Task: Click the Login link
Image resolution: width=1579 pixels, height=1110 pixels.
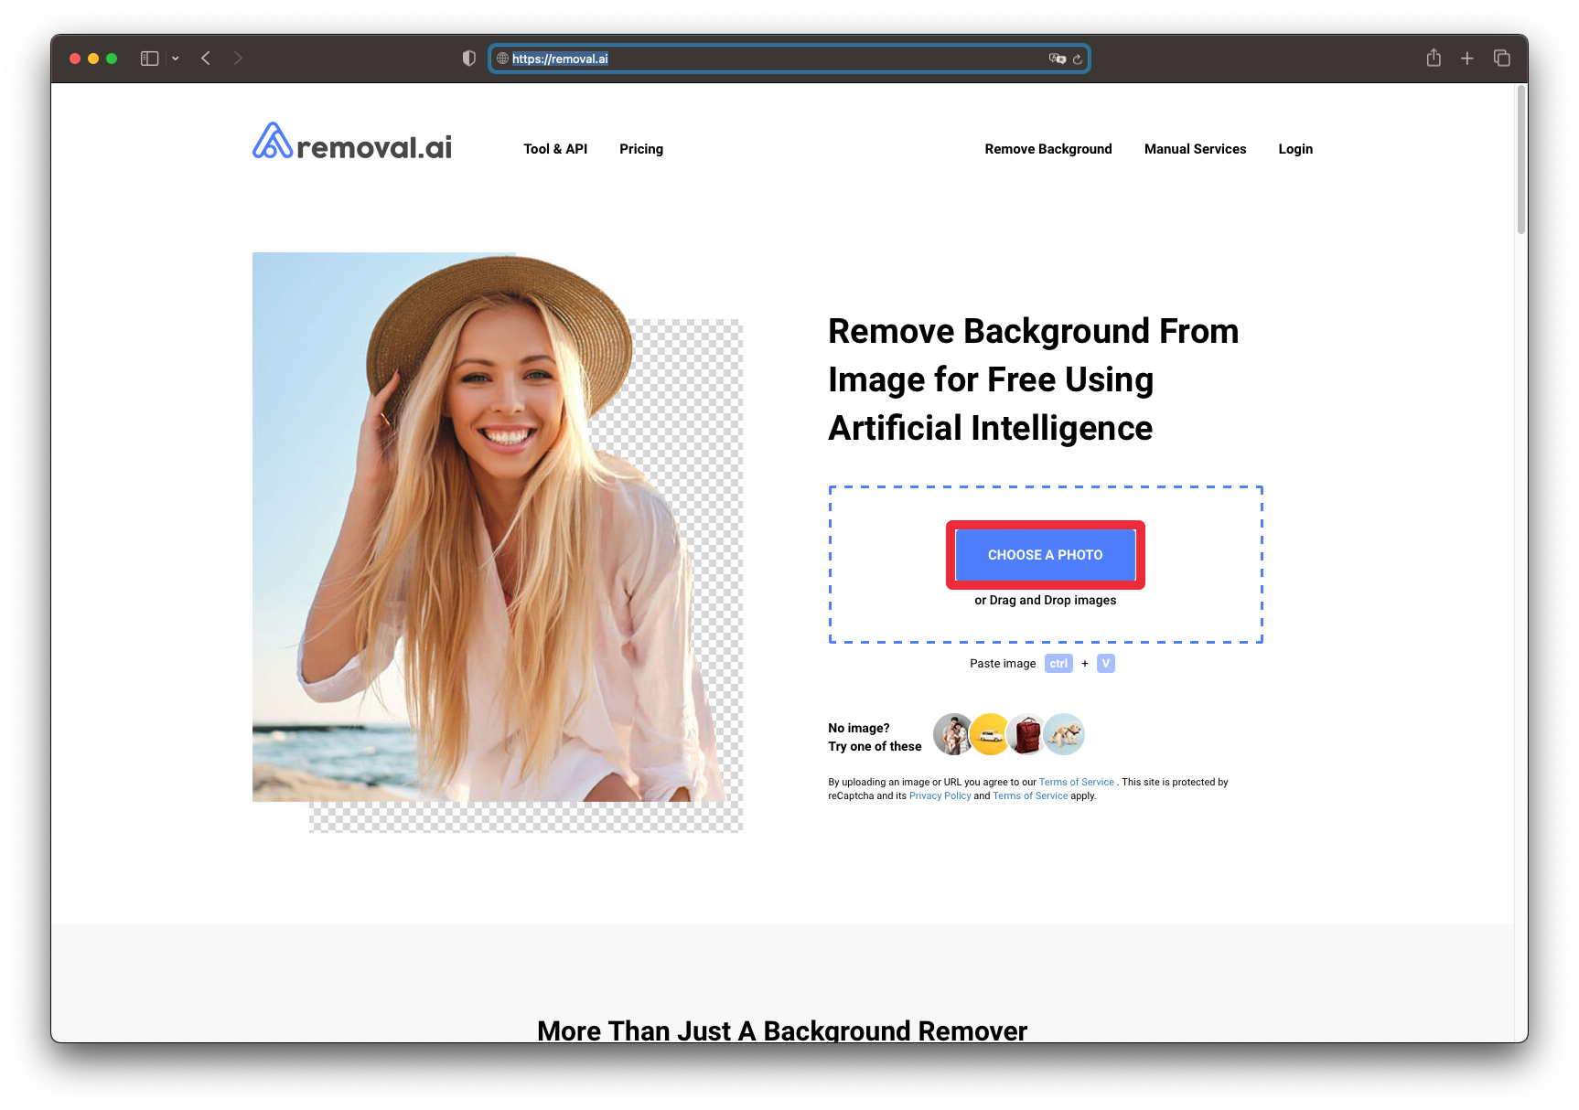Action: pos(1295,149)
